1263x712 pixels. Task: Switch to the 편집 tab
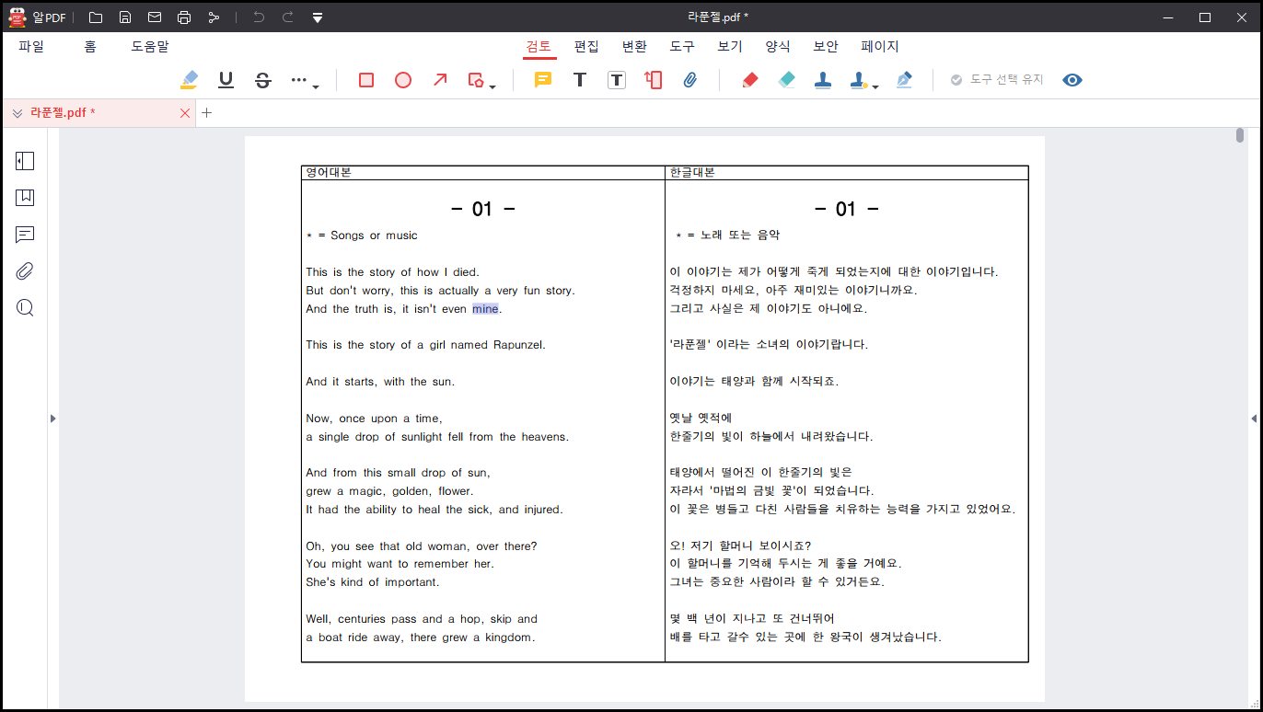tap(587, 46)
